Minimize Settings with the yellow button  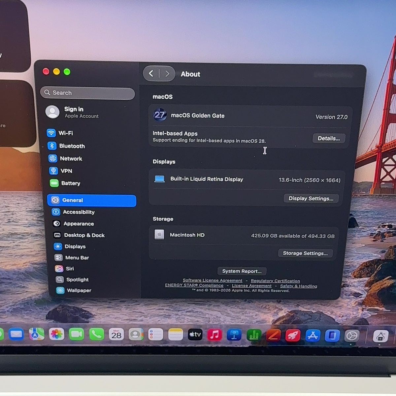(x=56, y=72)
